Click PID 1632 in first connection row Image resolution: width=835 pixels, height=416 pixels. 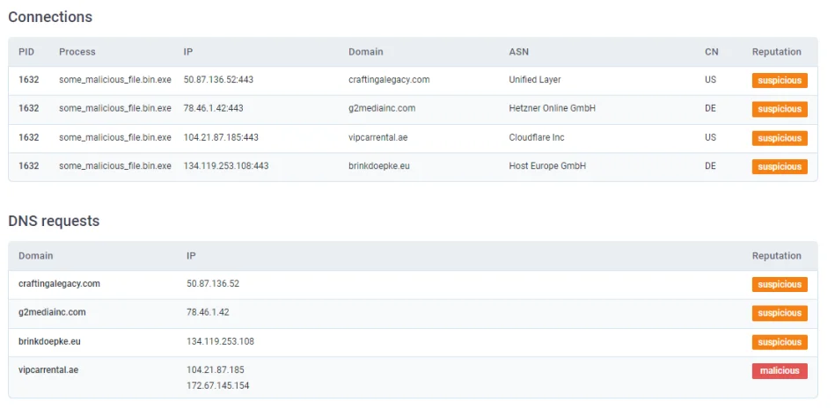(29, 80)
